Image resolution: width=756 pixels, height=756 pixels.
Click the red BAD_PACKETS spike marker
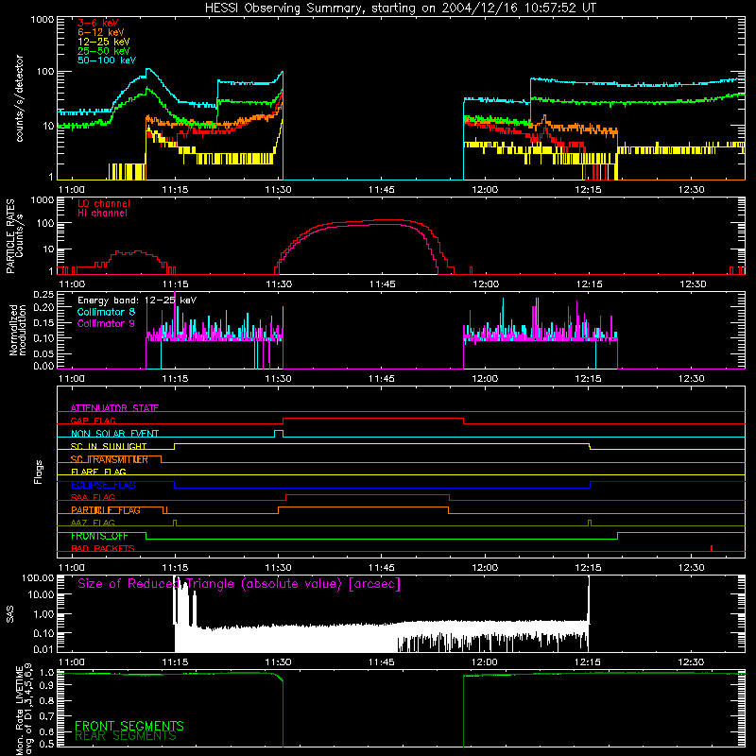click(712, 548)
